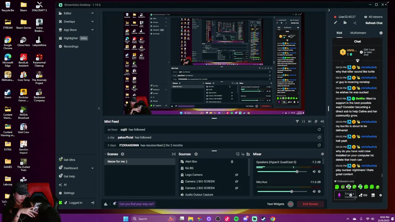Viewport: 395px width, 222px height.
Task: Adjust the Mic/Aux volume slider
Action: pyautogui.click(x=281, y=191)
